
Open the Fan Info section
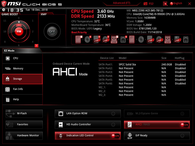[22, 89]
